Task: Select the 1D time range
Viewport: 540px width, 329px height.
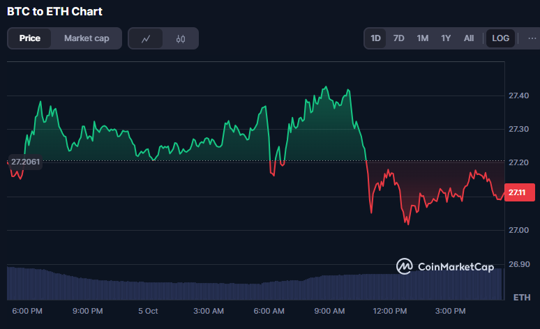Action: pos(375,38)
